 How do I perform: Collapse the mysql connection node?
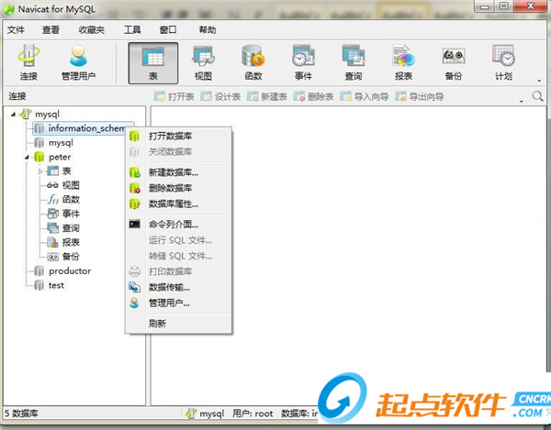[x=14, y=114]
